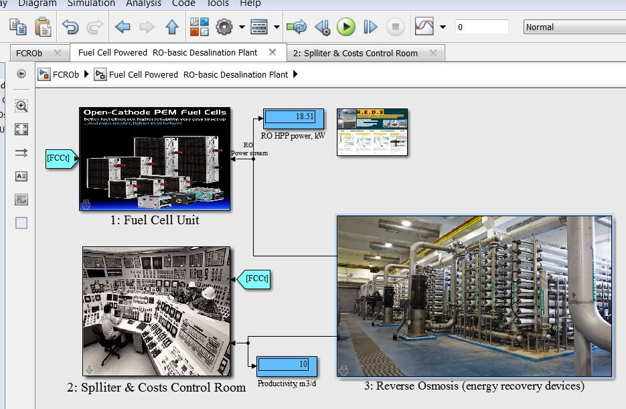Open the Simulation Data Inspector icon

424,26
